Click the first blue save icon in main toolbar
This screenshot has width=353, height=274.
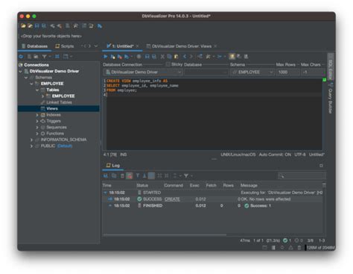(x=37, y=26)
